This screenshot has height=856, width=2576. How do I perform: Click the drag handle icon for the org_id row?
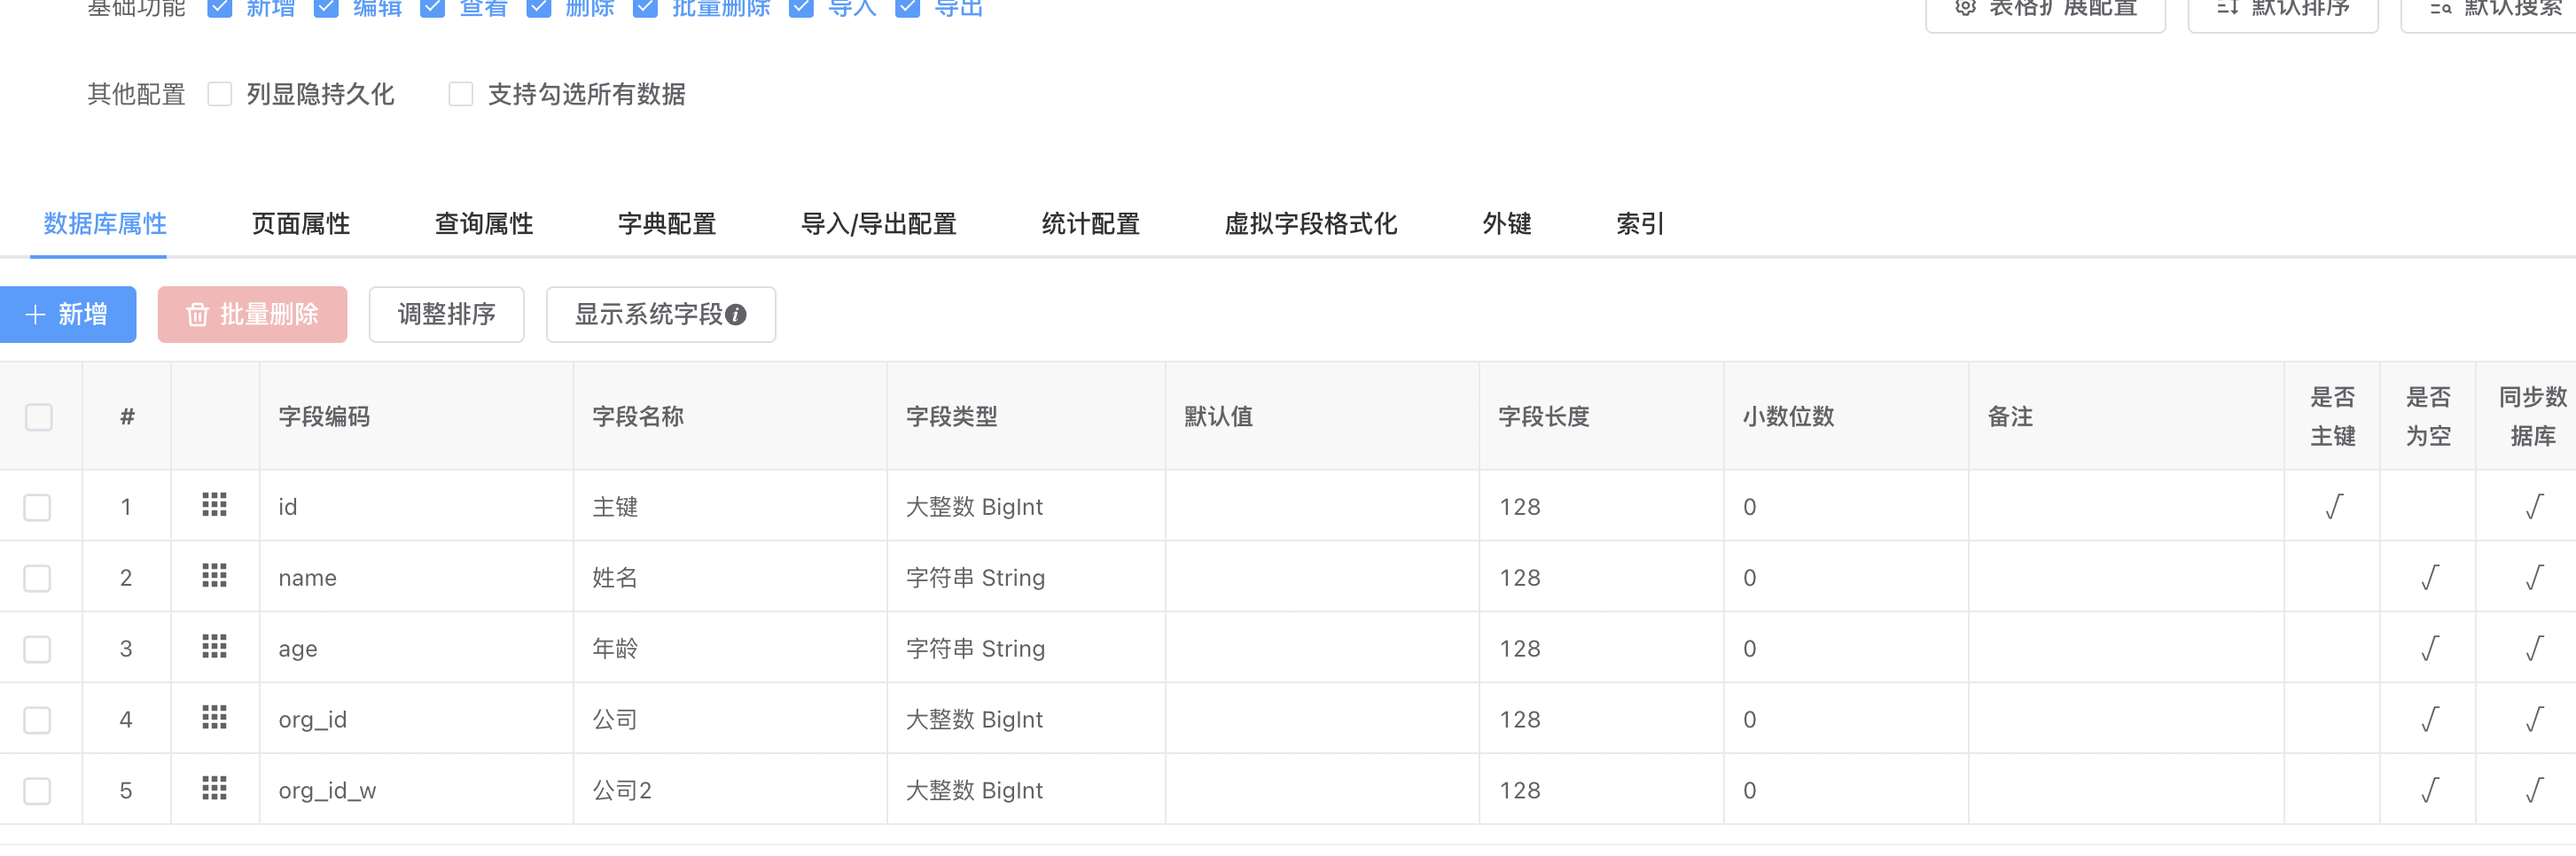(x=214, y=718)
